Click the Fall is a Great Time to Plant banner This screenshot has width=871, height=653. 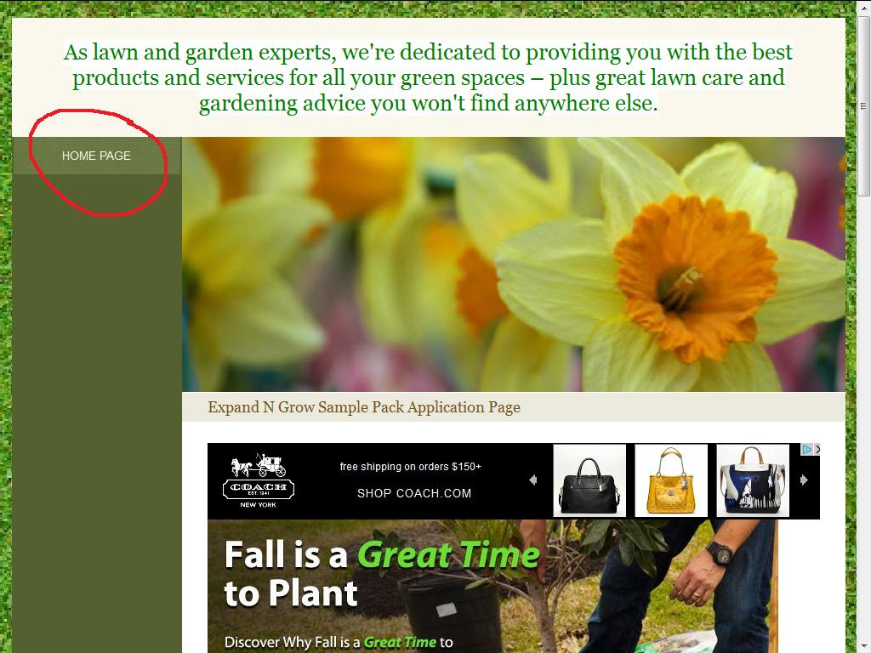coord(492,587)
